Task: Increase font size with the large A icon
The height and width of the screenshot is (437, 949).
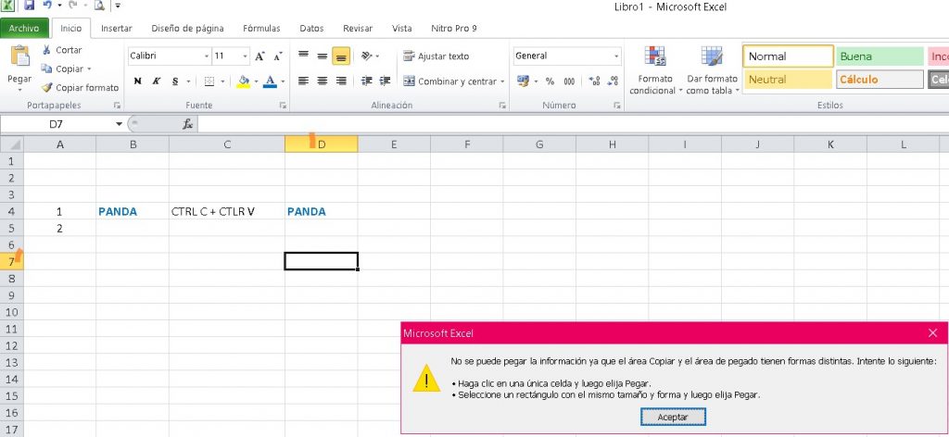Action: coord(259,56)
